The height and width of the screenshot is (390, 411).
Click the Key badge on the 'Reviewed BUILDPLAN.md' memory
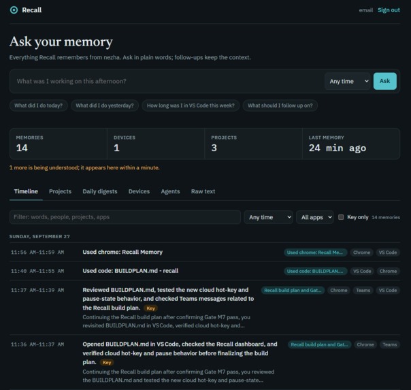[x=150, y=308]
